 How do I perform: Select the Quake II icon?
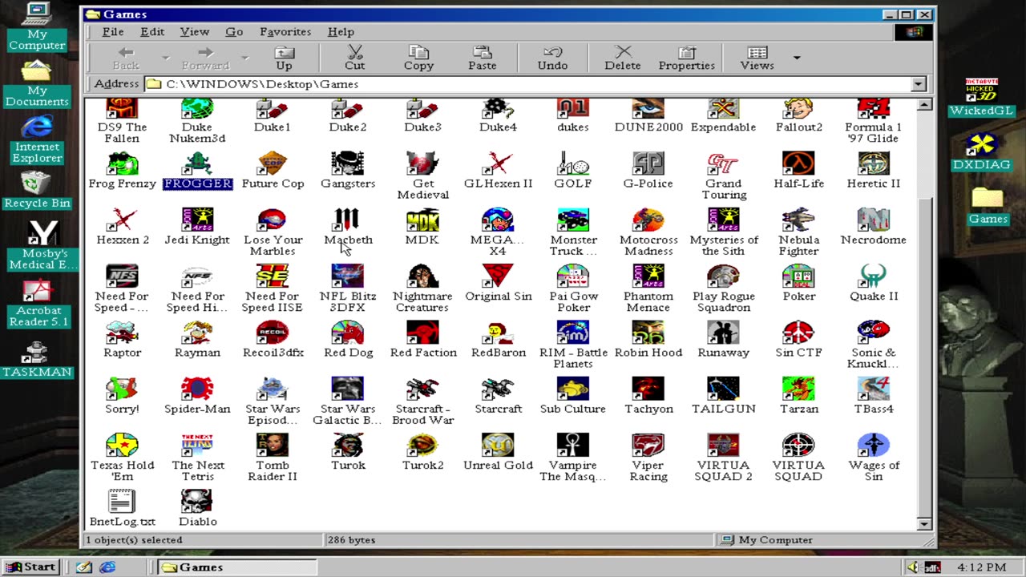874,276
